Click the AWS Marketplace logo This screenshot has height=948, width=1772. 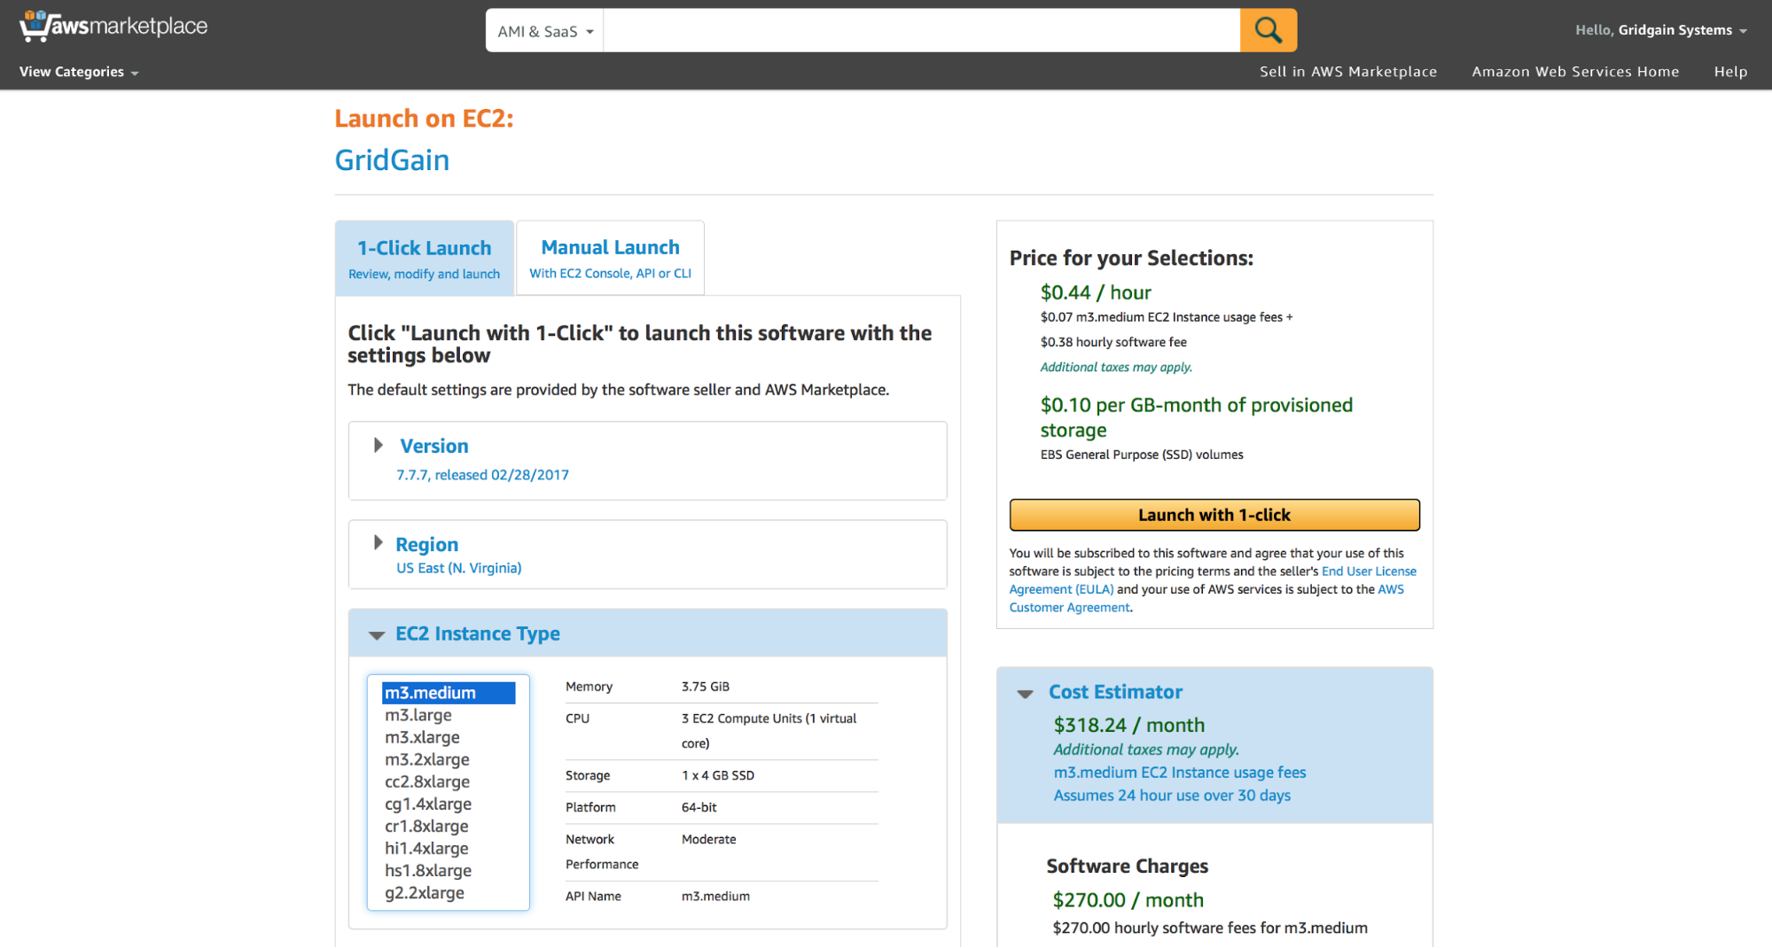pyautogui.click(x=113, y=27)
